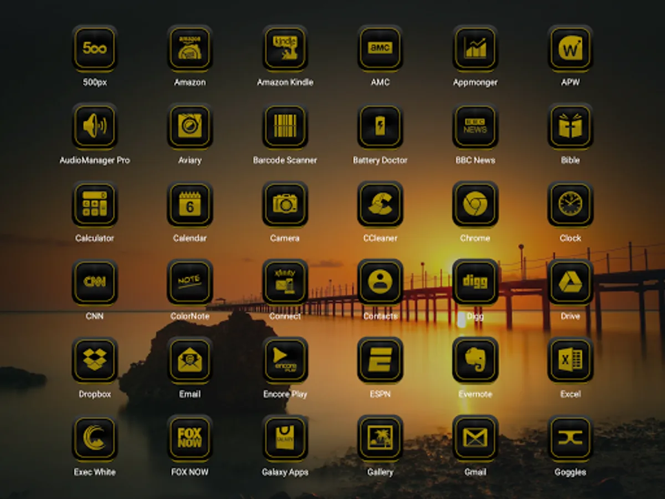Click the 'Bible' label text

(570, 160)
